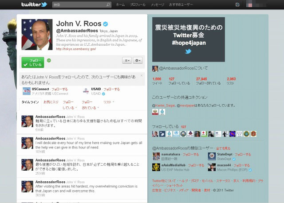Click the Twitter bird in the banner

tap(188, 51)
